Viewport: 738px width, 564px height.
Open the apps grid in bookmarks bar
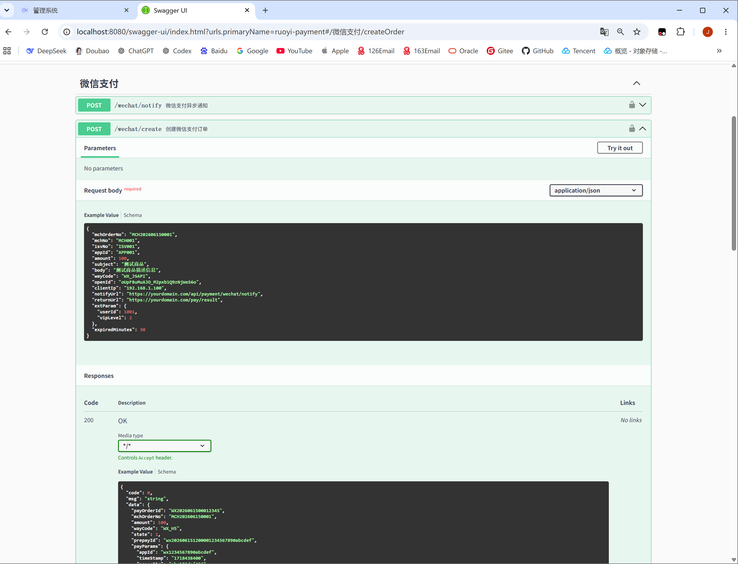(7, 51)
